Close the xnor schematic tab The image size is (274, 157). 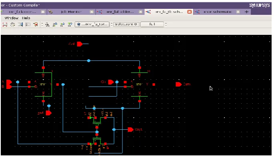[x=238, y=12]
